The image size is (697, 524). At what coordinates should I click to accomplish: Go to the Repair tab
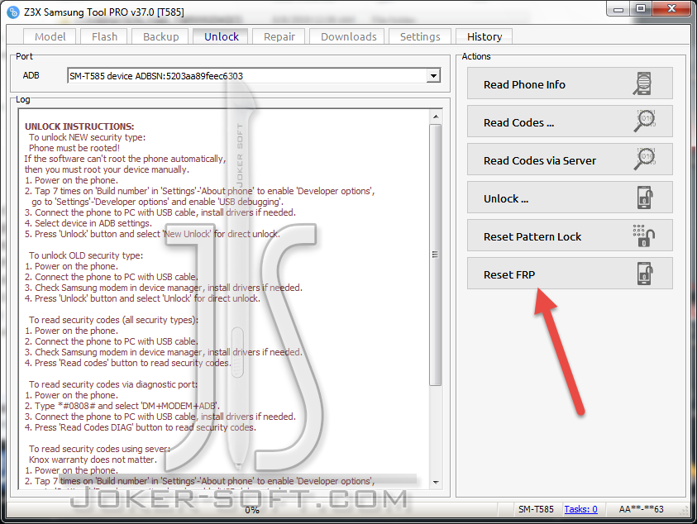pyautogui.click(x=279, y=36)
